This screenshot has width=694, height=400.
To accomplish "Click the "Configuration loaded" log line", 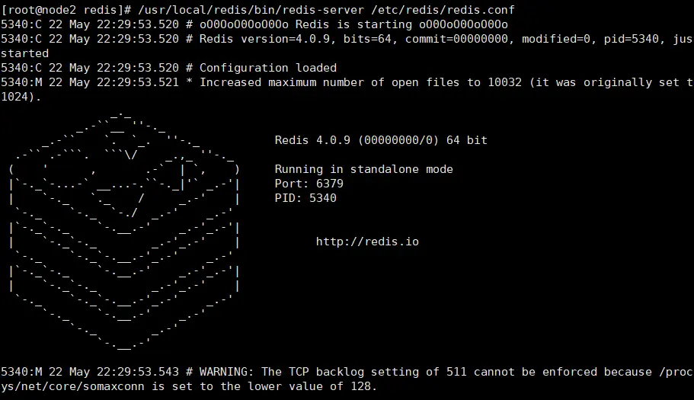I will (268, 68).
